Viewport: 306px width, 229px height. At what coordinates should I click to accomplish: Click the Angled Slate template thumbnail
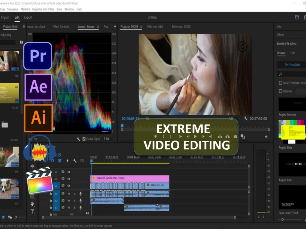coord(291,131)
